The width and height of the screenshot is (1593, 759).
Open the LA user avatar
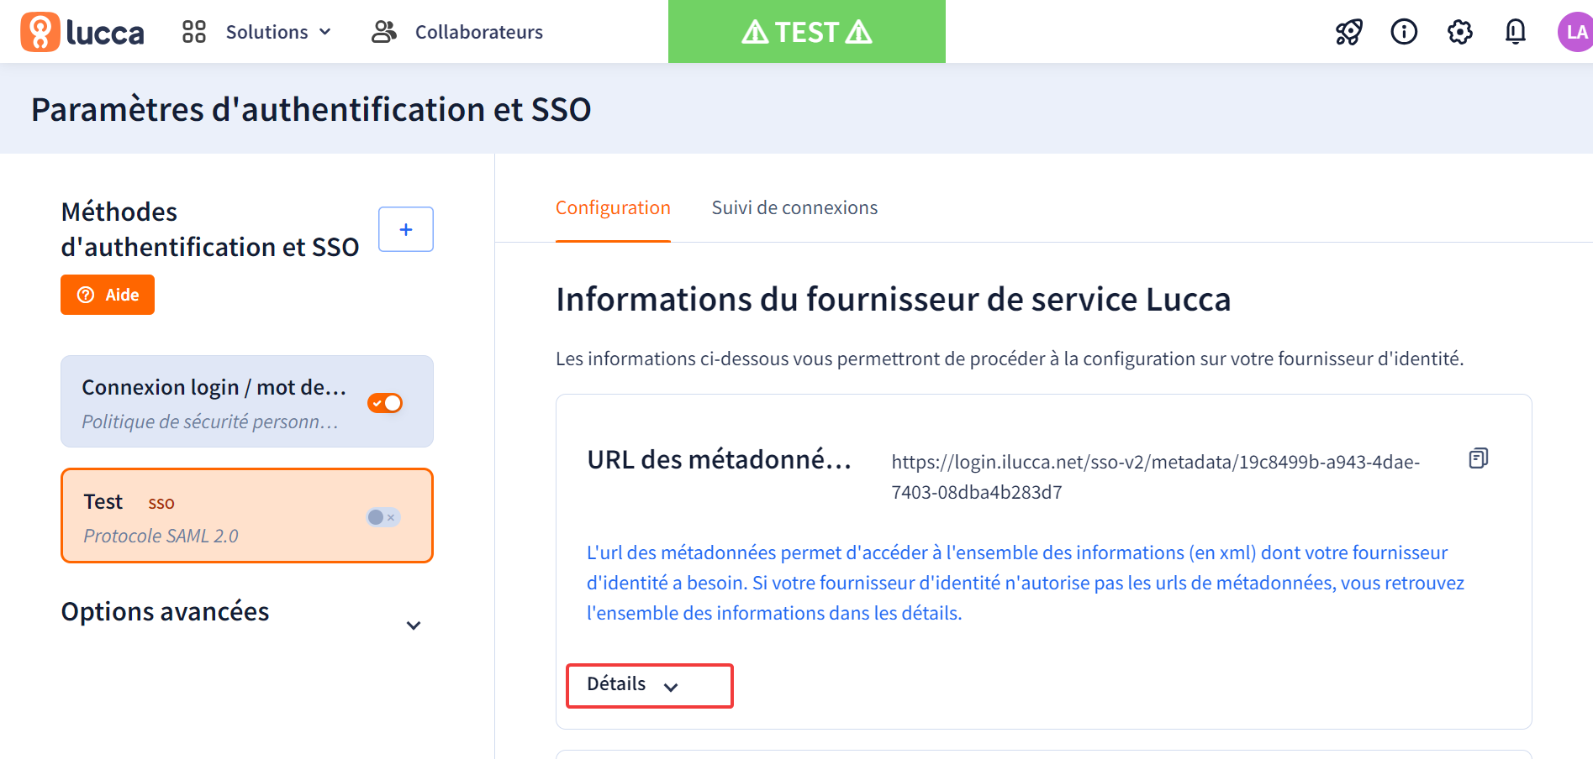pyautogui.click(x=1575, y=32)
